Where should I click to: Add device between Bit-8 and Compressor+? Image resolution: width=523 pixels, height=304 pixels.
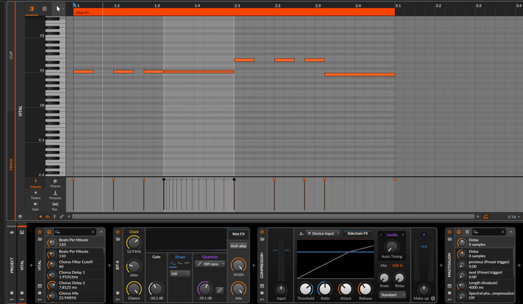pyautogui.click(x=253, y=265)
